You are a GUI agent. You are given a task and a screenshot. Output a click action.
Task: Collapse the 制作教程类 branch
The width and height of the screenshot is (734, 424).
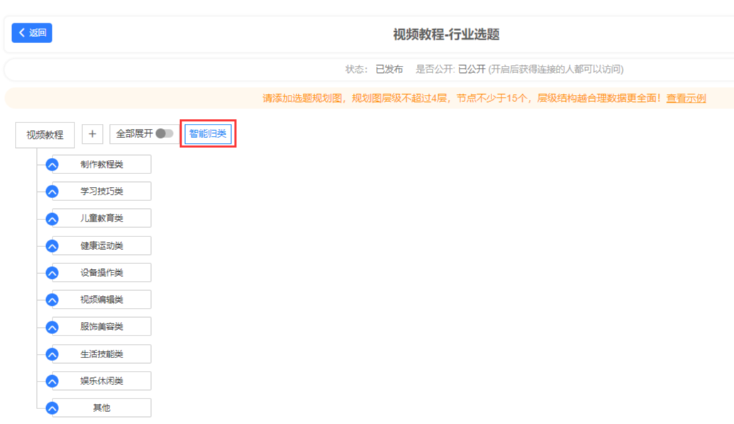pos(51,164)
